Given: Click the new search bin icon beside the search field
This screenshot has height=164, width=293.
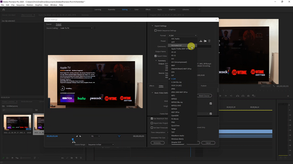Looking at the screenshot, I should coord(36,110).
